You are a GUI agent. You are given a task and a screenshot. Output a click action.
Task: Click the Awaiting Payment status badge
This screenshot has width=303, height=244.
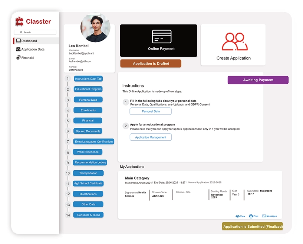258,80
